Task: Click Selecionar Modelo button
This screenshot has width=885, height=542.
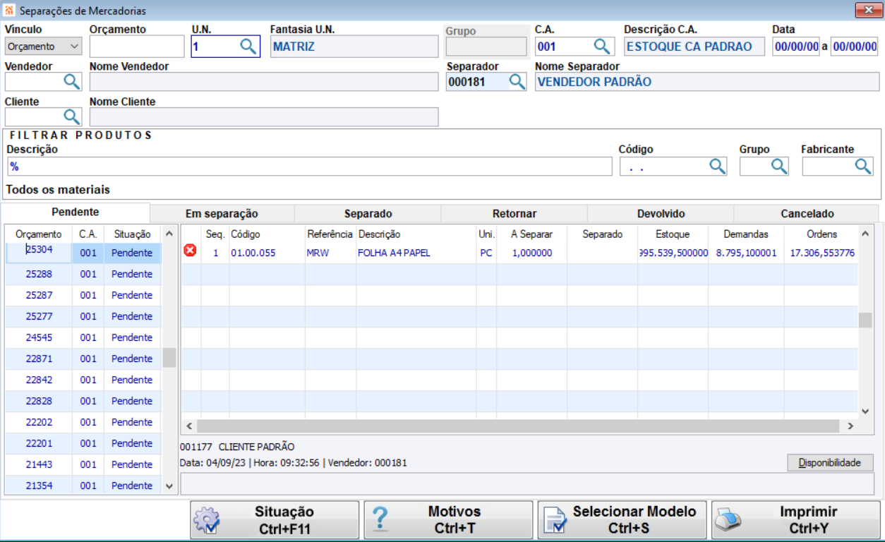Action: 622,521
